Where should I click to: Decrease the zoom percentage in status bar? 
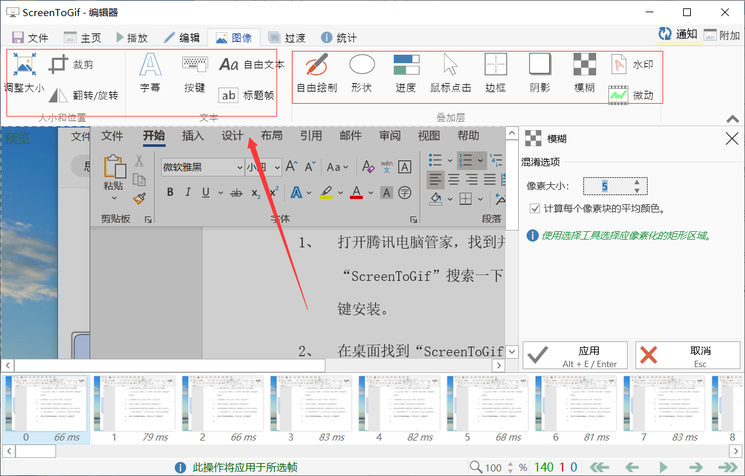coord(510,470)
